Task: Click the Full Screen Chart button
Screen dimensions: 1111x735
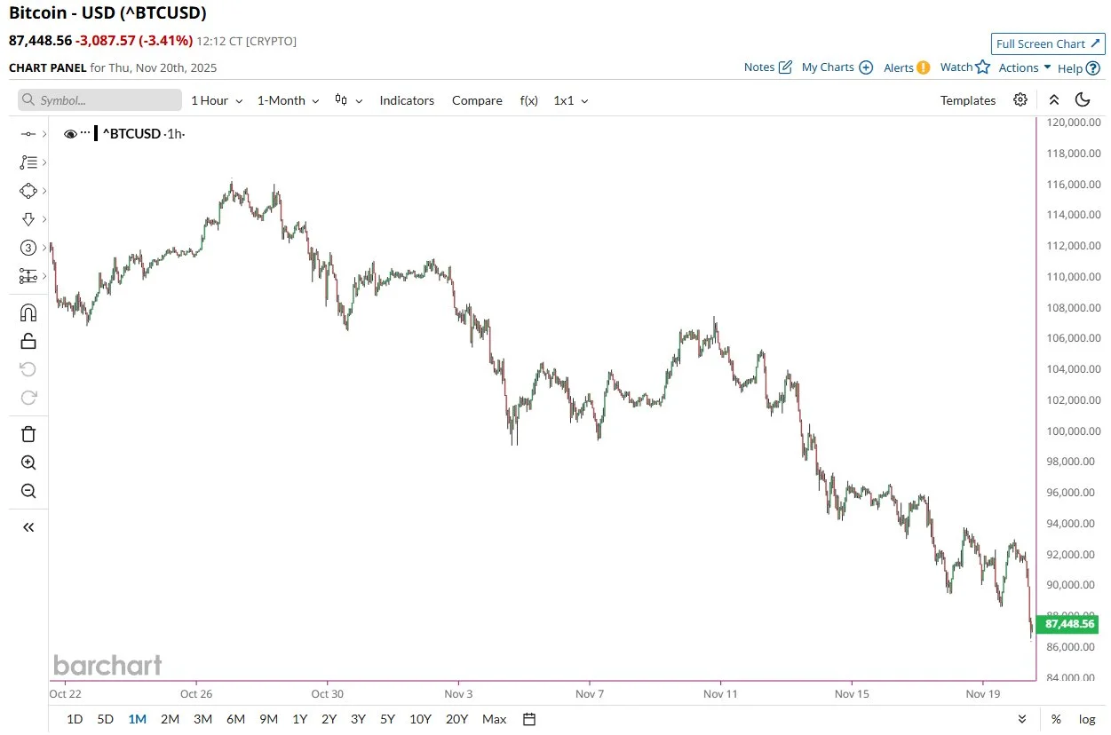Action: click(x=1047, y=43)
